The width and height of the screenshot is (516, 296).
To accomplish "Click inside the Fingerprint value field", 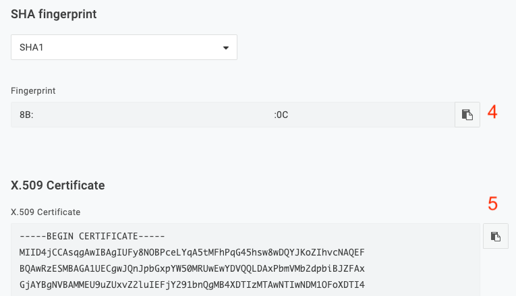I will [x=233, y=115].
